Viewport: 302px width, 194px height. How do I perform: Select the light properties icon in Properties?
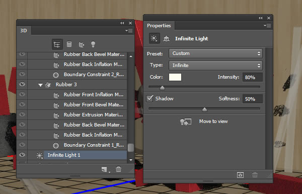click(154, 38)
